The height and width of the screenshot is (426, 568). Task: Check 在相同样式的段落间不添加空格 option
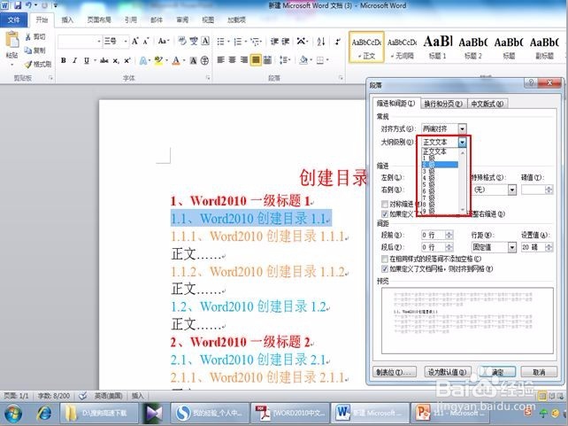pyautogui.click(x=385, y=259)
